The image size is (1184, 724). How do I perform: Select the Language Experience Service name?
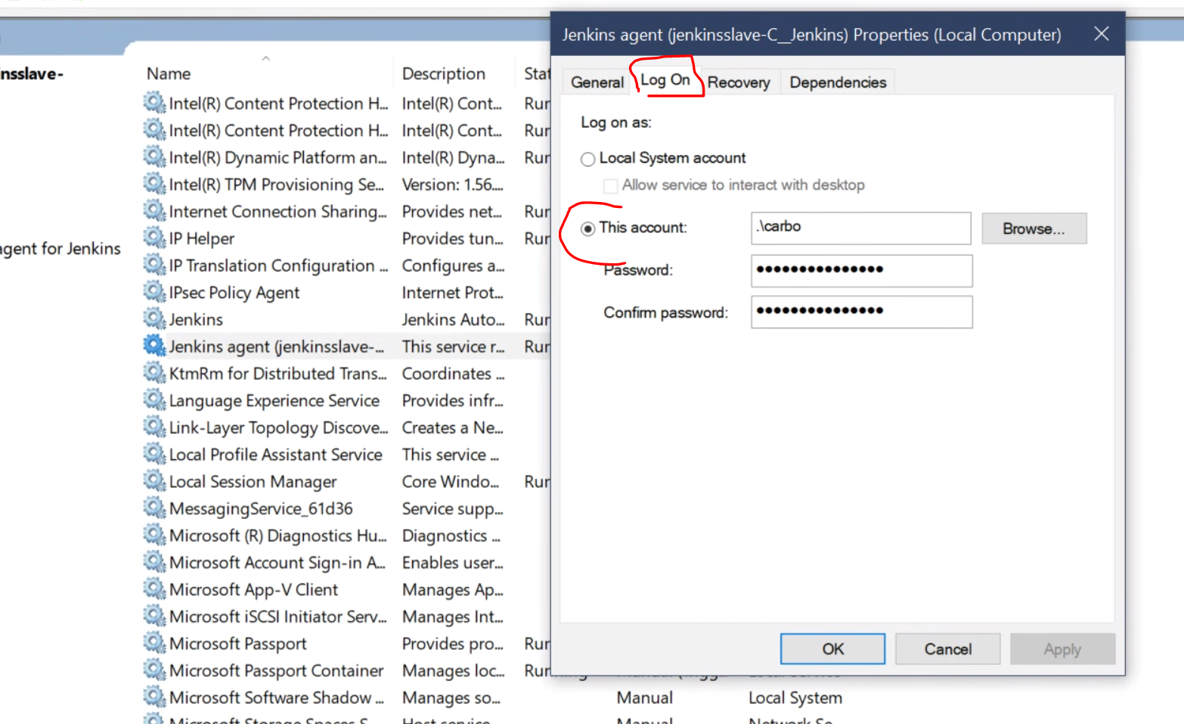(274, 400)
